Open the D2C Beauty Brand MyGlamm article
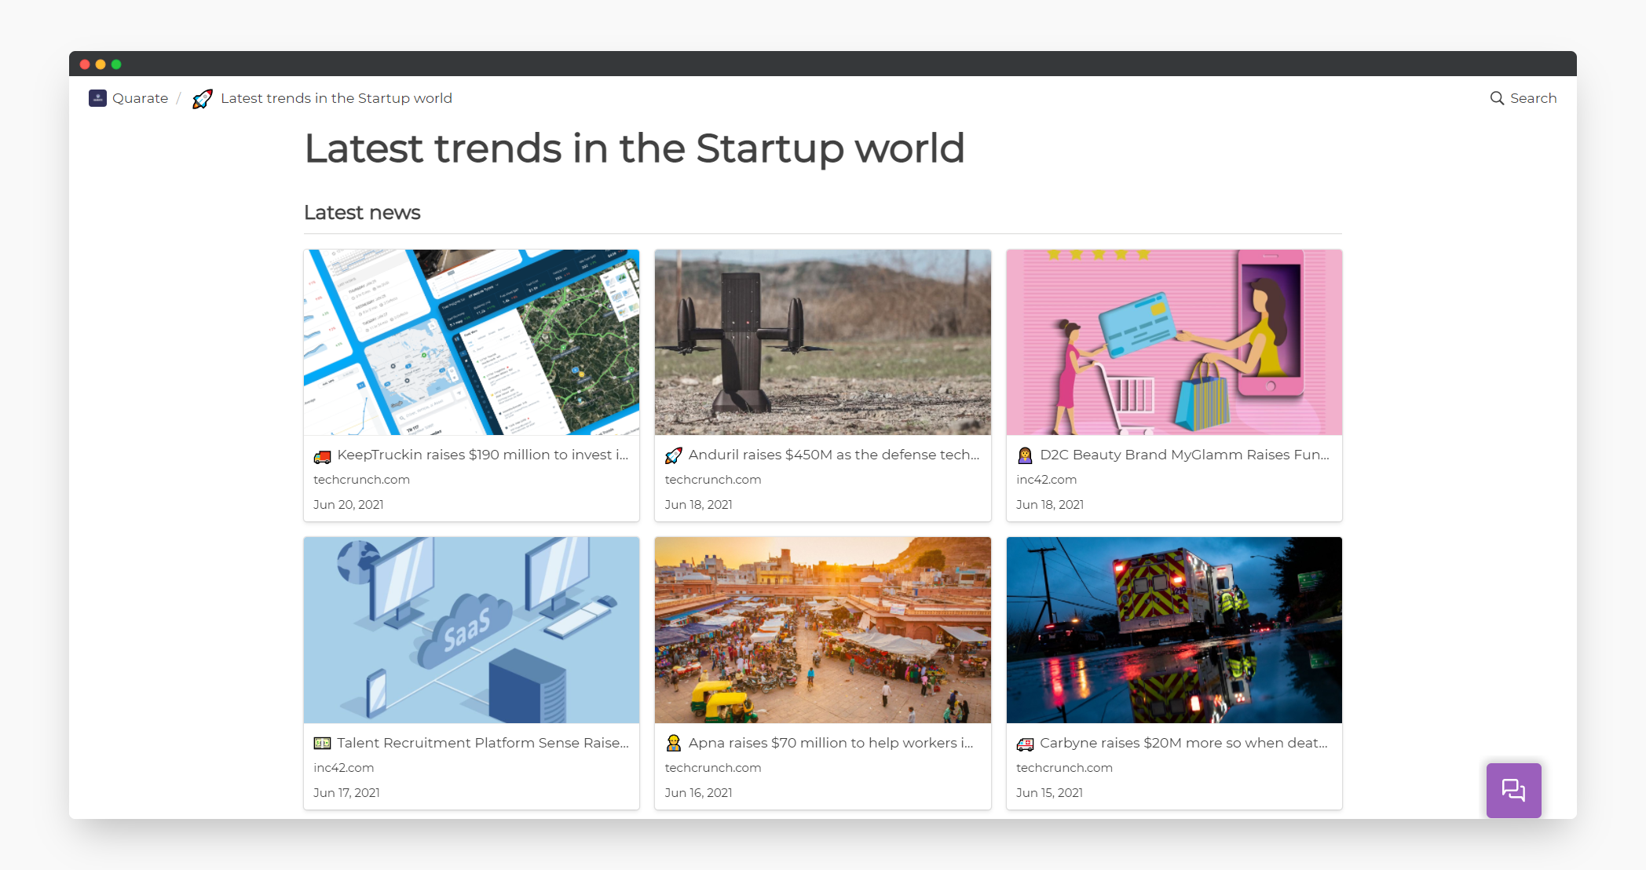 pos(1184,455)
